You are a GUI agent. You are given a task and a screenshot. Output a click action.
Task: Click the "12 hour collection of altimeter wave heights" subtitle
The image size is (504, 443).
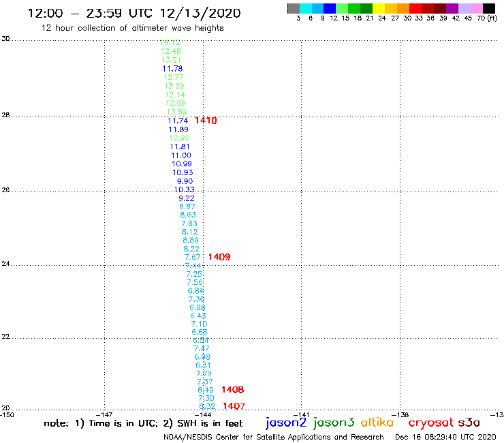[x=132, y=28]
